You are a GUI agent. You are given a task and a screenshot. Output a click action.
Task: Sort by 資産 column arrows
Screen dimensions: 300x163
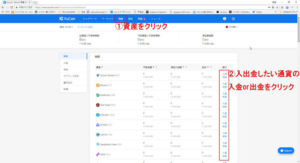102,67
